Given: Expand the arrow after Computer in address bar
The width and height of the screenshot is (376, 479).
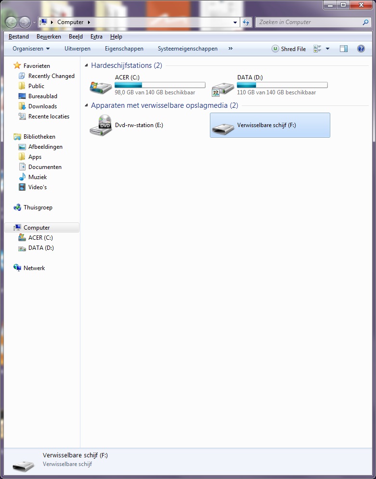Looking at the screenshot, I should [x=89, y=22].
